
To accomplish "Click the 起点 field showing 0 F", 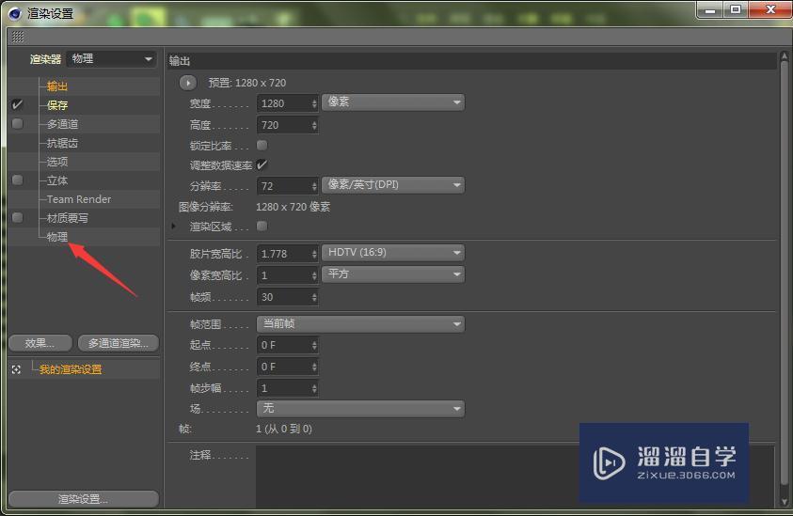I will pyautogui.click(x=283, y=345).
